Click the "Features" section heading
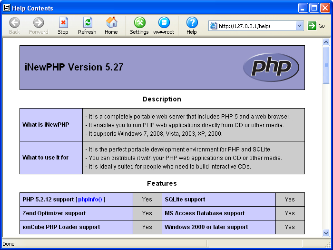This screenshot has width=333, height=250. (x=162, y=183)
